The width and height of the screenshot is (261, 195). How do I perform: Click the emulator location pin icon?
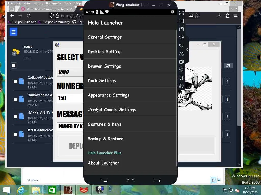[181, 70]
